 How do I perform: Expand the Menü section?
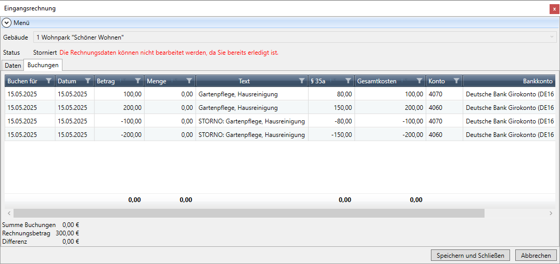7,23
